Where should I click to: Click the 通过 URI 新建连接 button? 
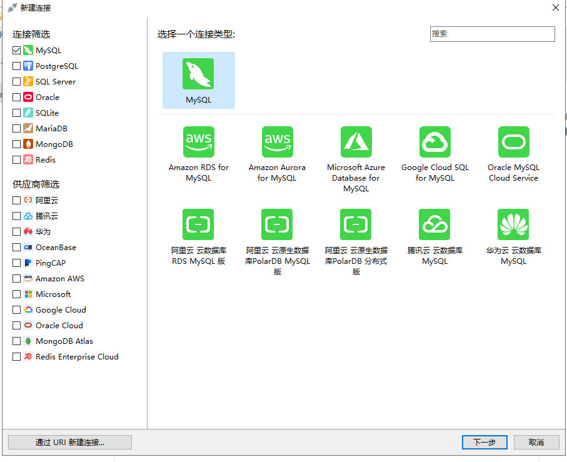[x=70, y=442]
